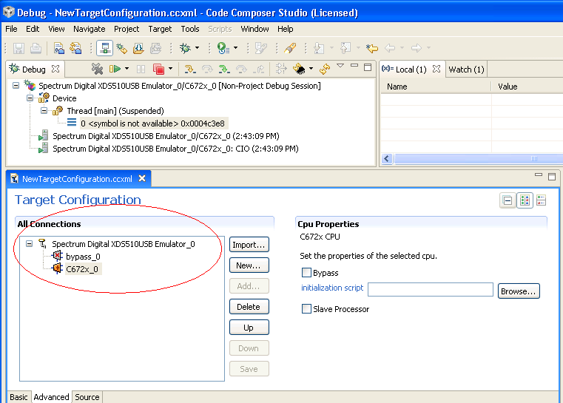The image size is (563, 403).
Task: Click the green Run launch icon
Action: coord(223,48)
